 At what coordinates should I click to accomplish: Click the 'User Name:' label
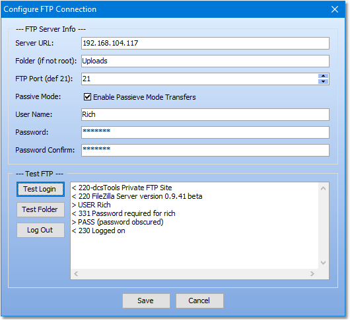click(34, 114)
